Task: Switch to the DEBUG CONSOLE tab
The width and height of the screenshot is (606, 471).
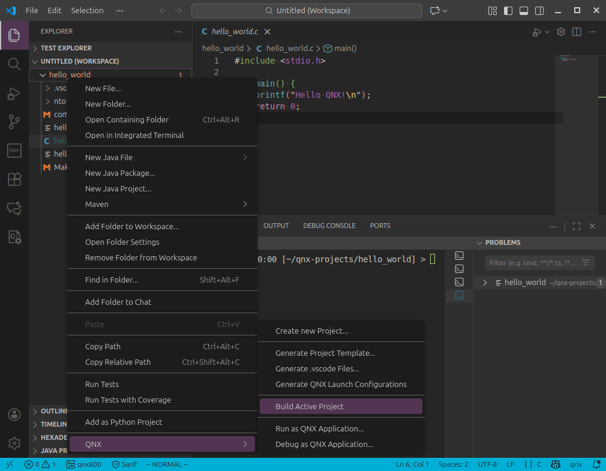Action: 329,226
